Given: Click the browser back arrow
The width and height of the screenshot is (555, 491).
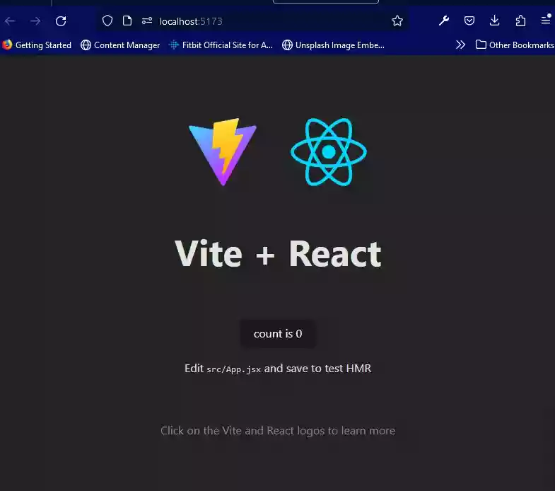Looking at the screenshot, I should coord(10,21).
